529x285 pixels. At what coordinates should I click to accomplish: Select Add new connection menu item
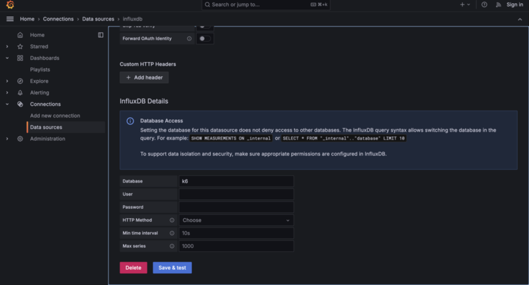pos(55,116)
